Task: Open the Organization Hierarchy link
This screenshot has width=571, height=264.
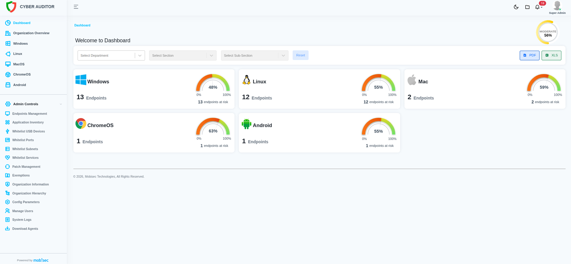Action: click(x=29, y=193)
